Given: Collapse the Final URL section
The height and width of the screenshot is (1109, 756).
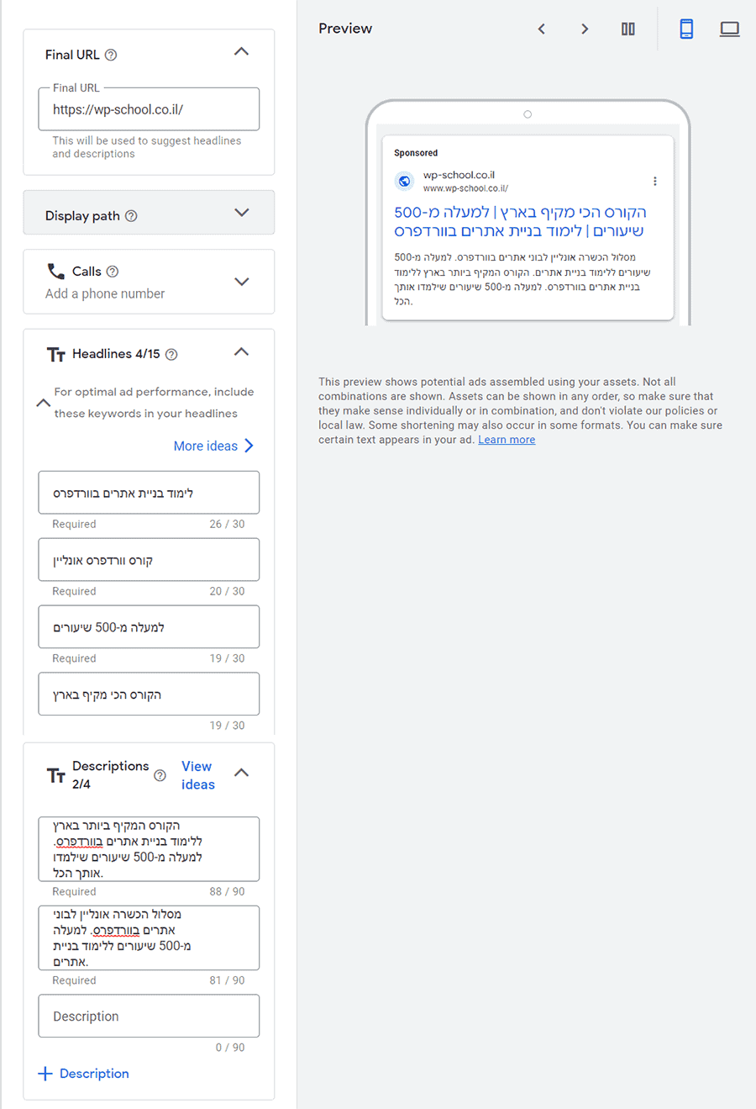Looking at the screenshot, I should coord(241,52).
